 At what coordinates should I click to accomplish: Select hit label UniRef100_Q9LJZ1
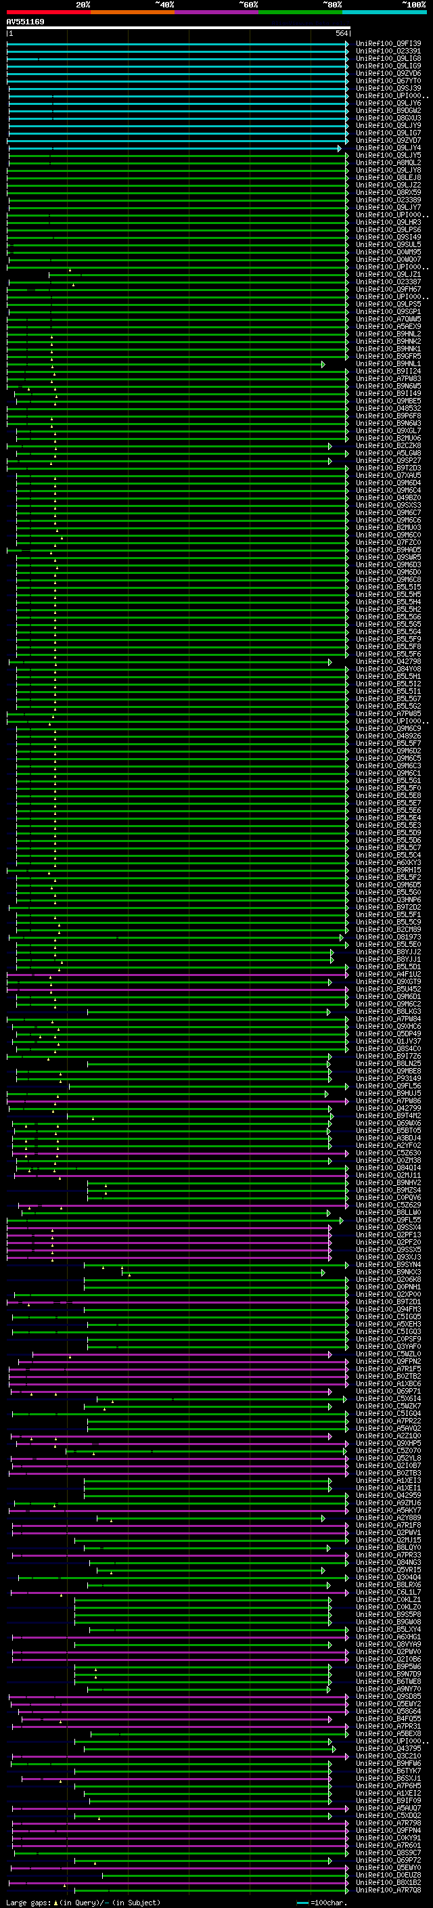pos(388,275)
